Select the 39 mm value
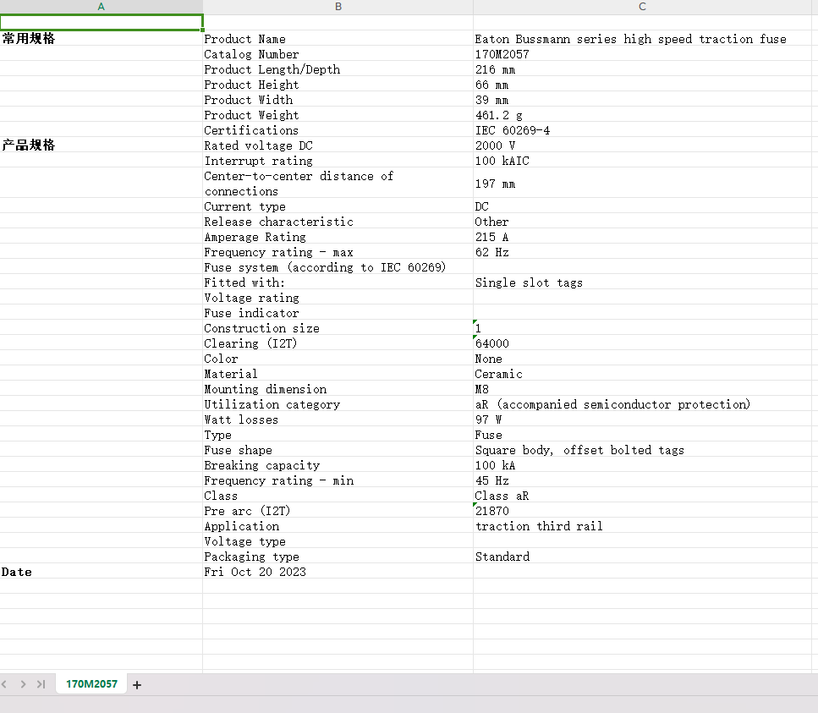This screenshot has width=818, height=713. coord(642,100)
